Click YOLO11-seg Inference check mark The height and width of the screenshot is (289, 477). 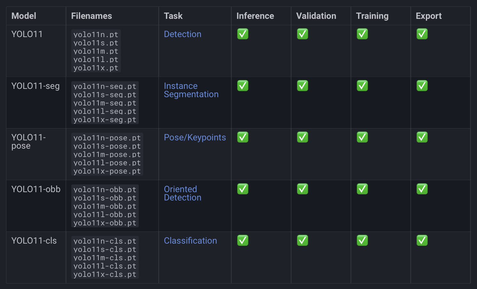click(243, 86)
